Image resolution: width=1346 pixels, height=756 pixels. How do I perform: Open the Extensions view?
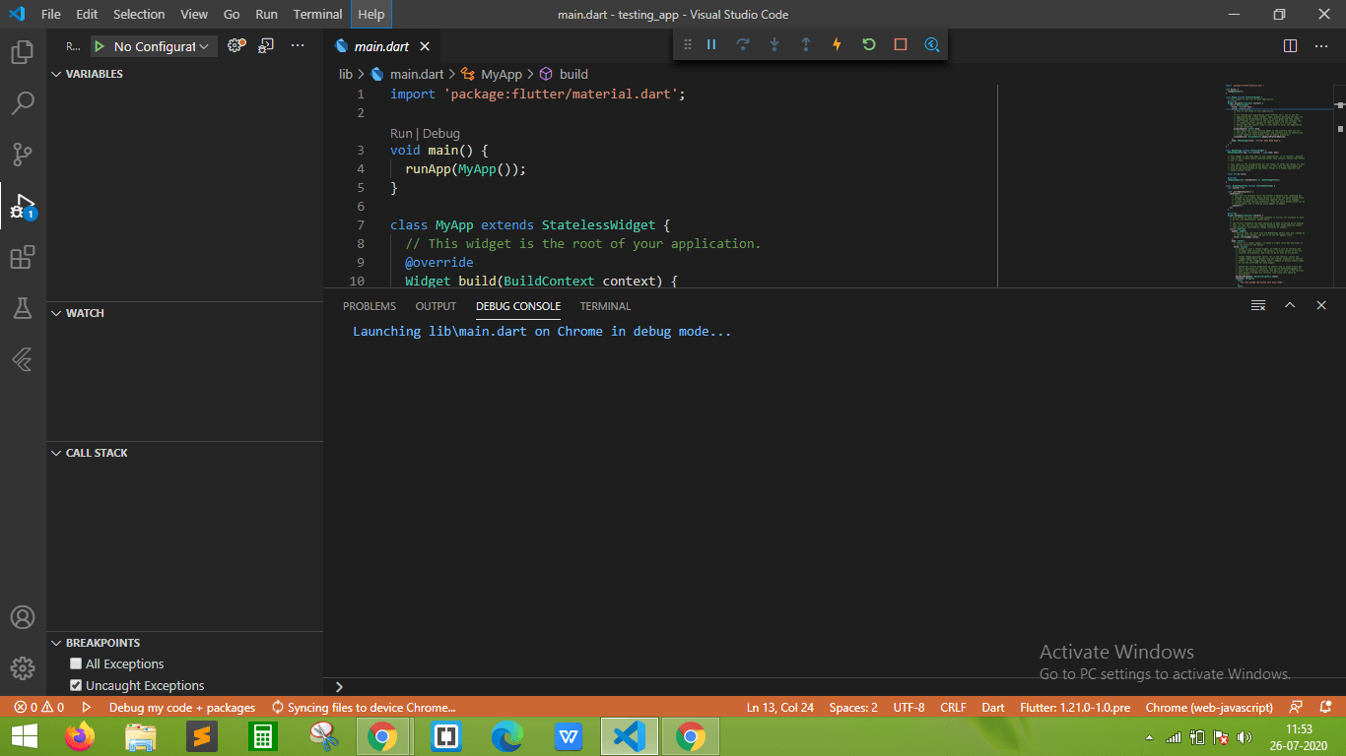[23, 258]
